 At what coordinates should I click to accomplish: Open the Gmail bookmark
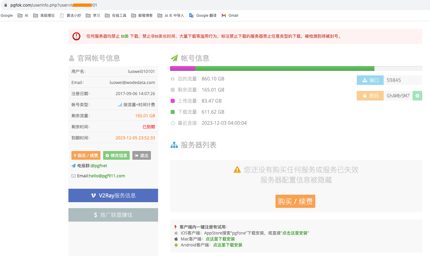point(230,16)
